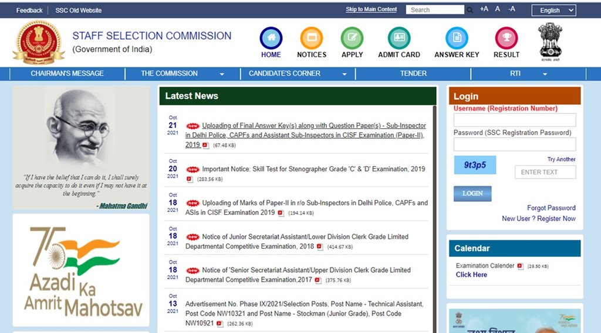Click the Feedback link
This screenshot has height=333, width=601.
click(29, 11)
